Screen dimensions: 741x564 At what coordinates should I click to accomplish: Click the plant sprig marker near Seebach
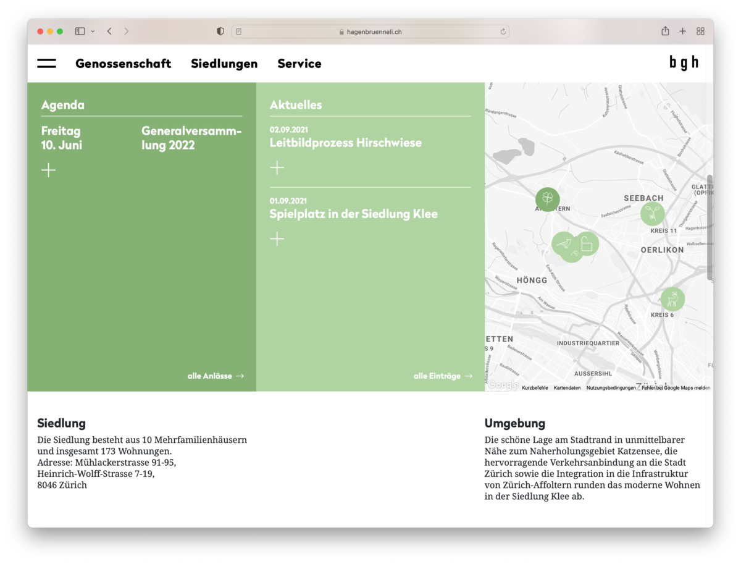pos(652,214)
